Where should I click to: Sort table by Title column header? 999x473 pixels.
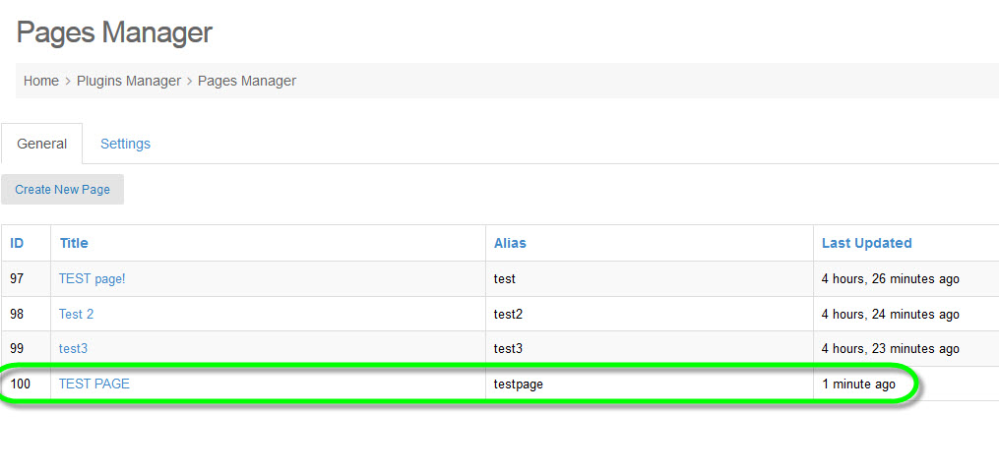coord(74,243)
